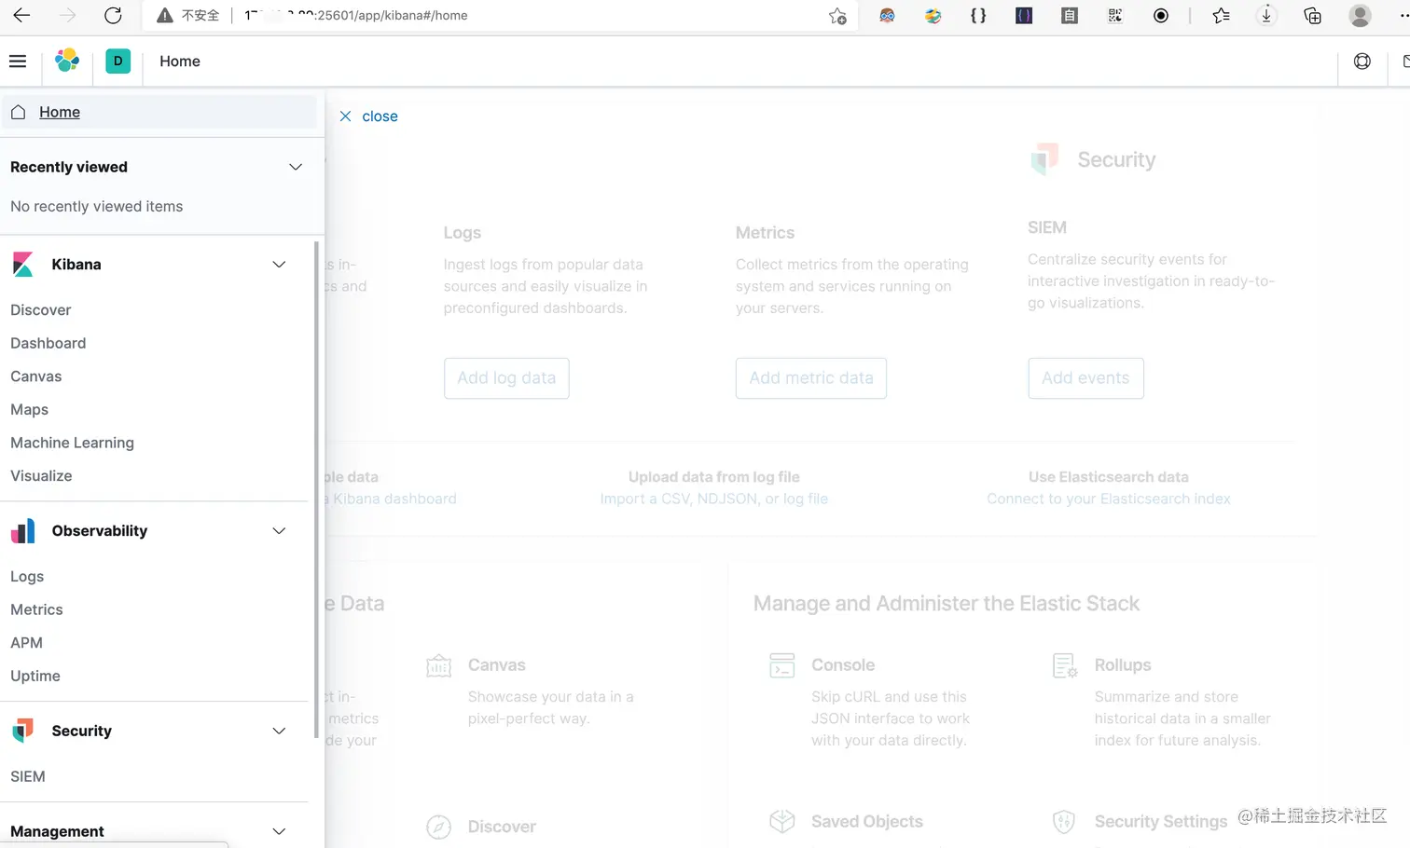Screen dimensions: 1410x848
Task: Click the X icon next to close
Action: pyautogui.click(x=345, y=116)
